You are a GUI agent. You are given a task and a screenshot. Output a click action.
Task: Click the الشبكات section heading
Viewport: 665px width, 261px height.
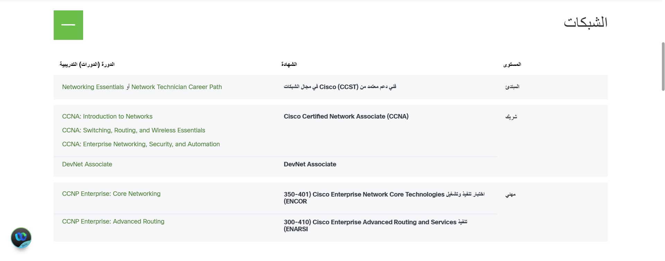click(586, 22)
